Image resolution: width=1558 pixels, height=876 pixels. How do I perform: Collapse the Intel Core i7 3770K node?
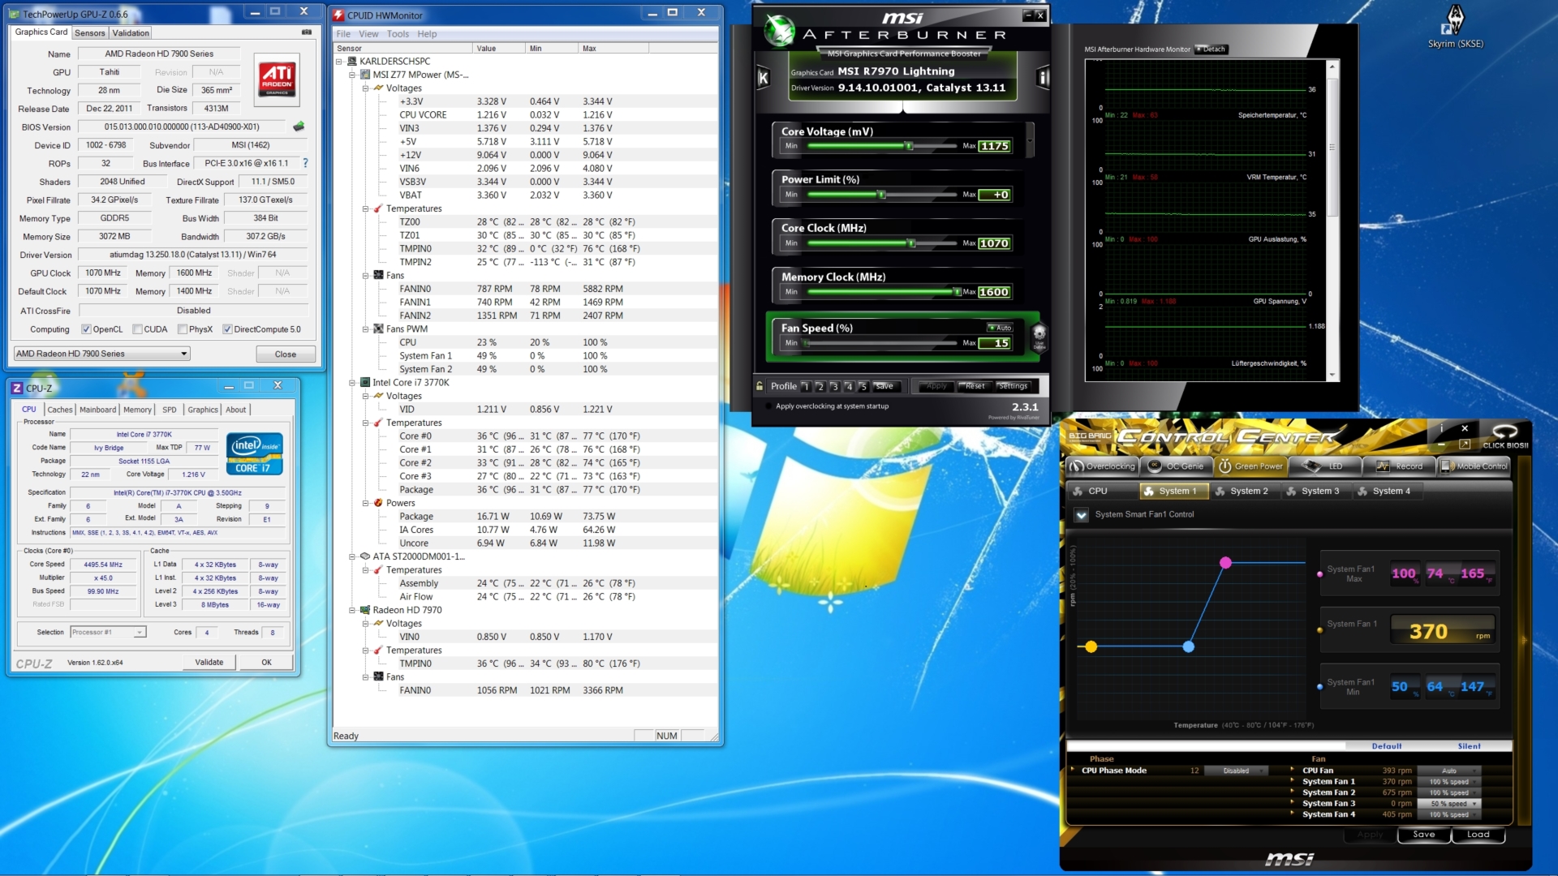[353, 383]
